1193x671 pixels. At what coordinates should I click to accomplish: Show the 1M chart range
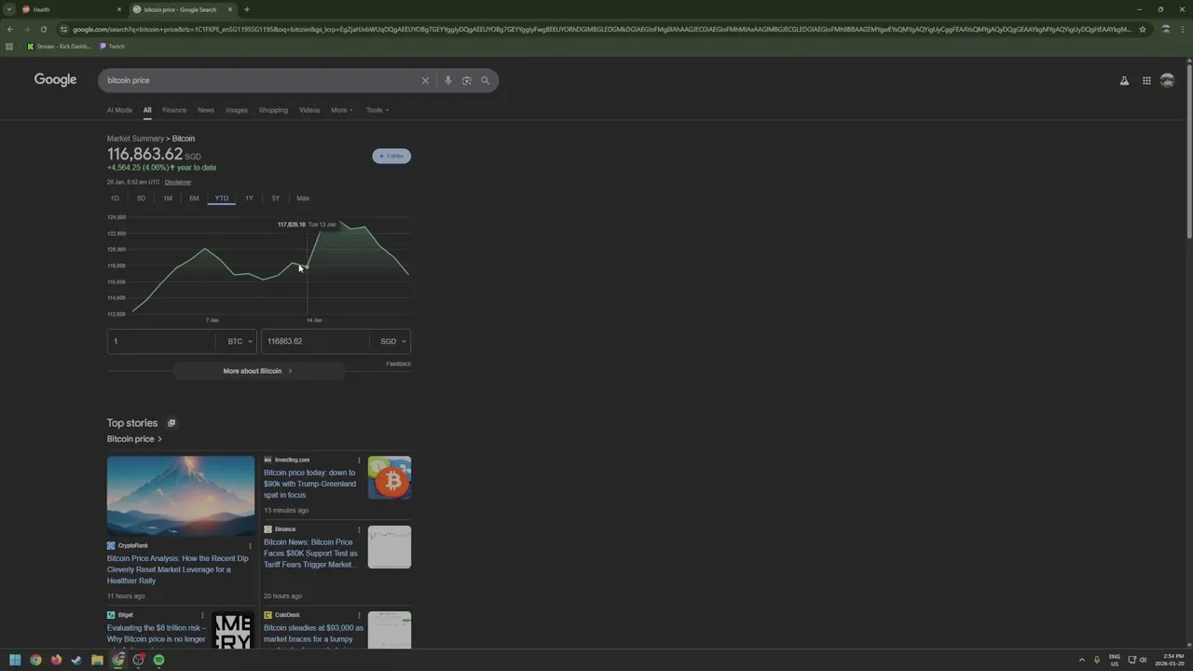(168, 199)
